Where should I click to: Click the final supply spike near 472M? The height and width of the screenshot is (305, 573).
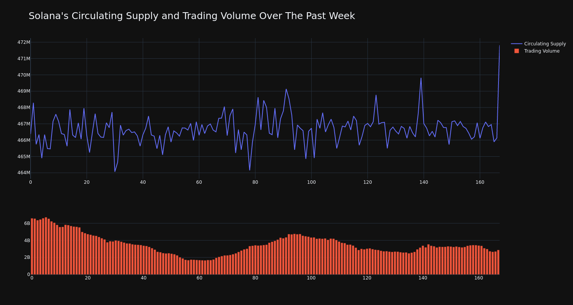(499, 46)
